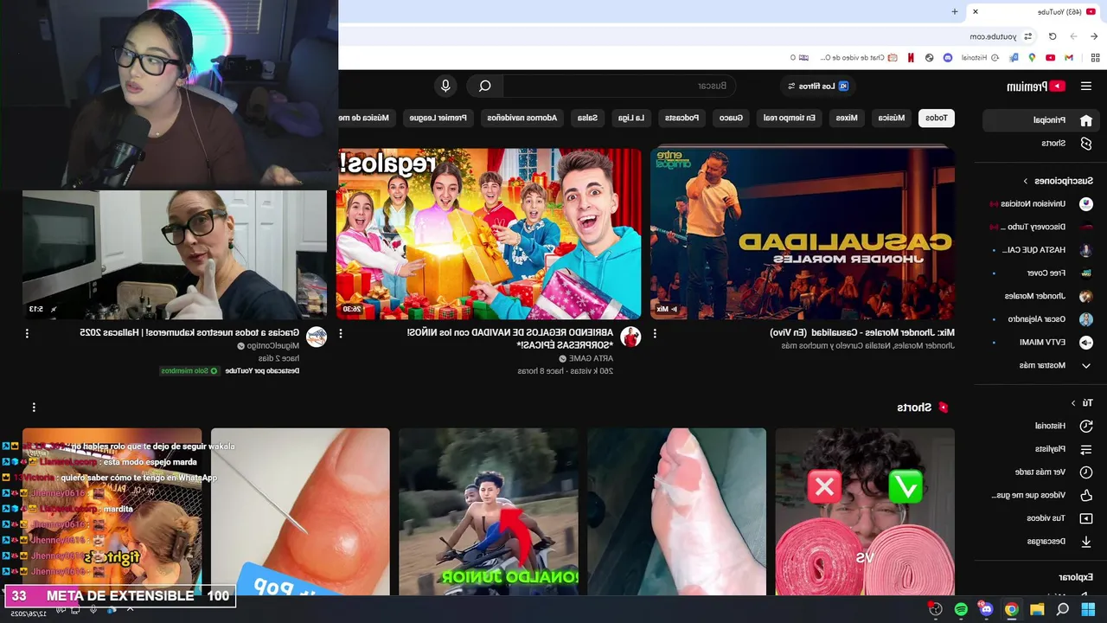The width and height of the screenshot is (1107, 623).
Task: Open options for the Hallacas 2025 video
Action: 27,333
